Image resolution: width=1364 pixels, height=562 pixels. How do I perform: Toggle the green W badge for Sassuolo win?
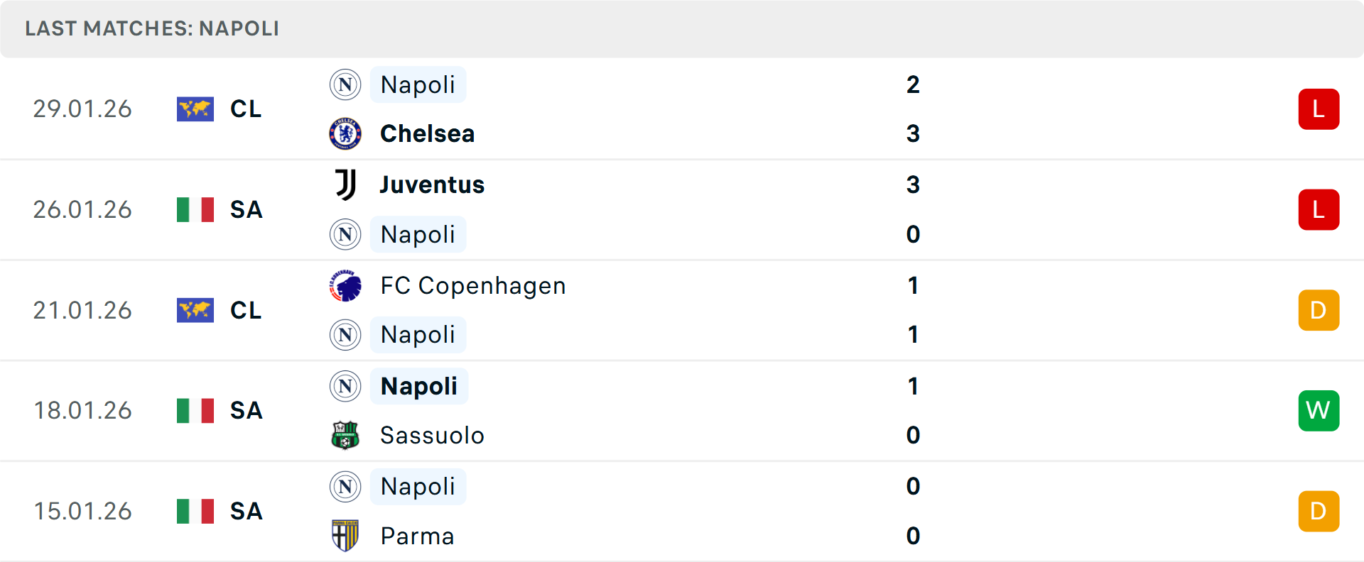tap(1319, 410)
